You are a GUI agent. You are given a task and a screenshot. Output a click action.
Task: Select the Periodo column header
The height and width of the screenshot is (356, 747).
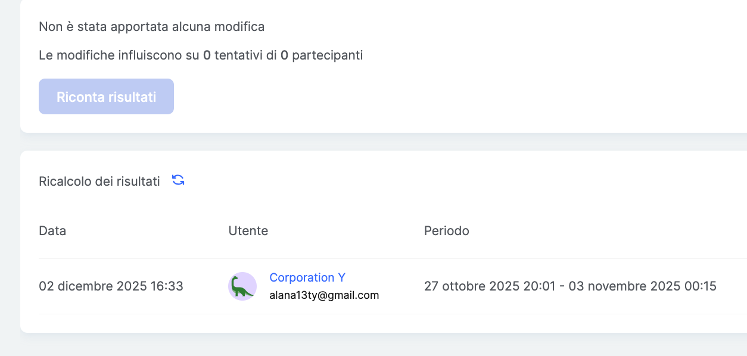pos(447,231)
